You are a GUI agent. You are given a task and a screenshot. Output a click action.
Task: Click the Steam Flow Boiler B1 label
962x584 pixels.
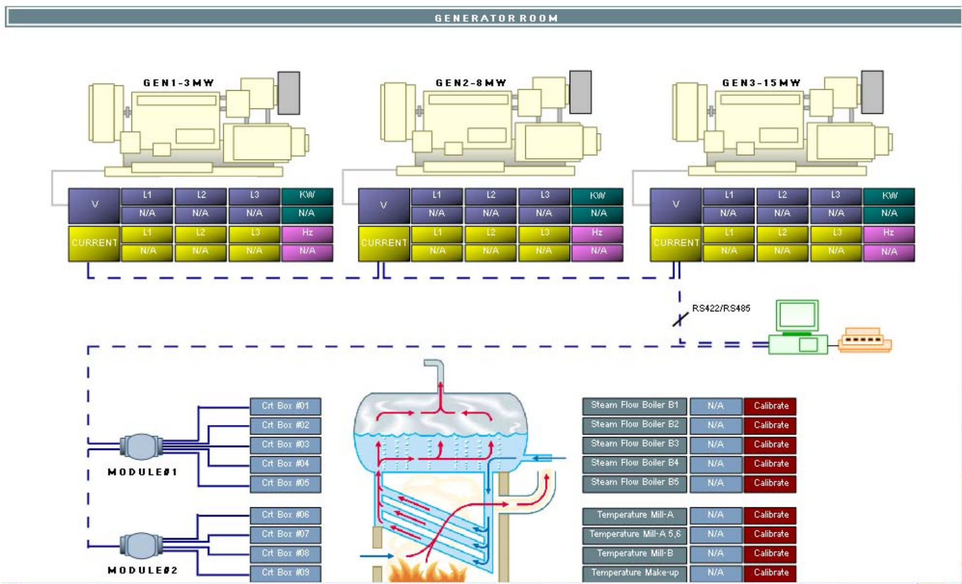pos(634,406)
